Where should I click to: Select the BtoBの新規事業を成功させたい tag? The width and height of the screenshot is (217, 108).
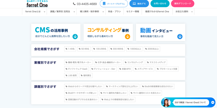158,86
